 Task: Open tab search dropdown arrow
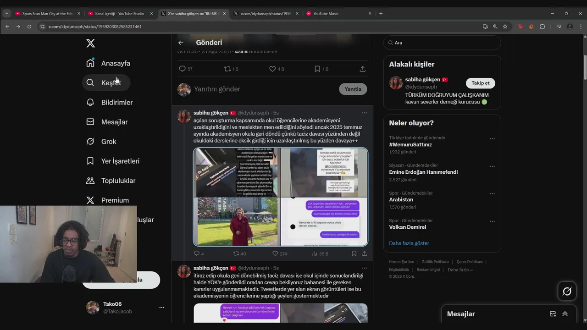[6, 13]
